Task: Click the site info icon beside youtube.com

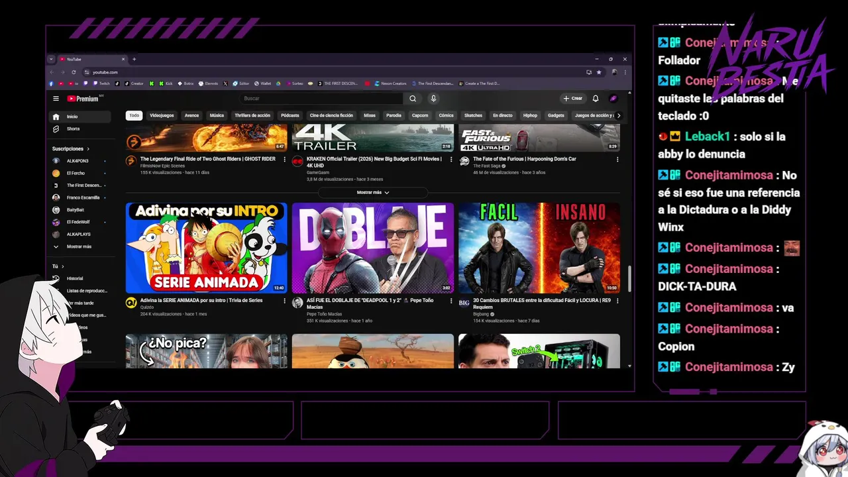Action: tap(87, 72)
